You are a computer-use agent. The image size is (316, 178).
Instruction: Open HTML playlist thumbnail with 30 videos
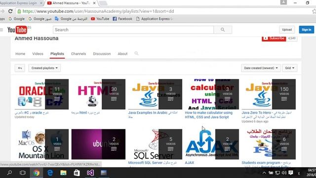[98, 94]
